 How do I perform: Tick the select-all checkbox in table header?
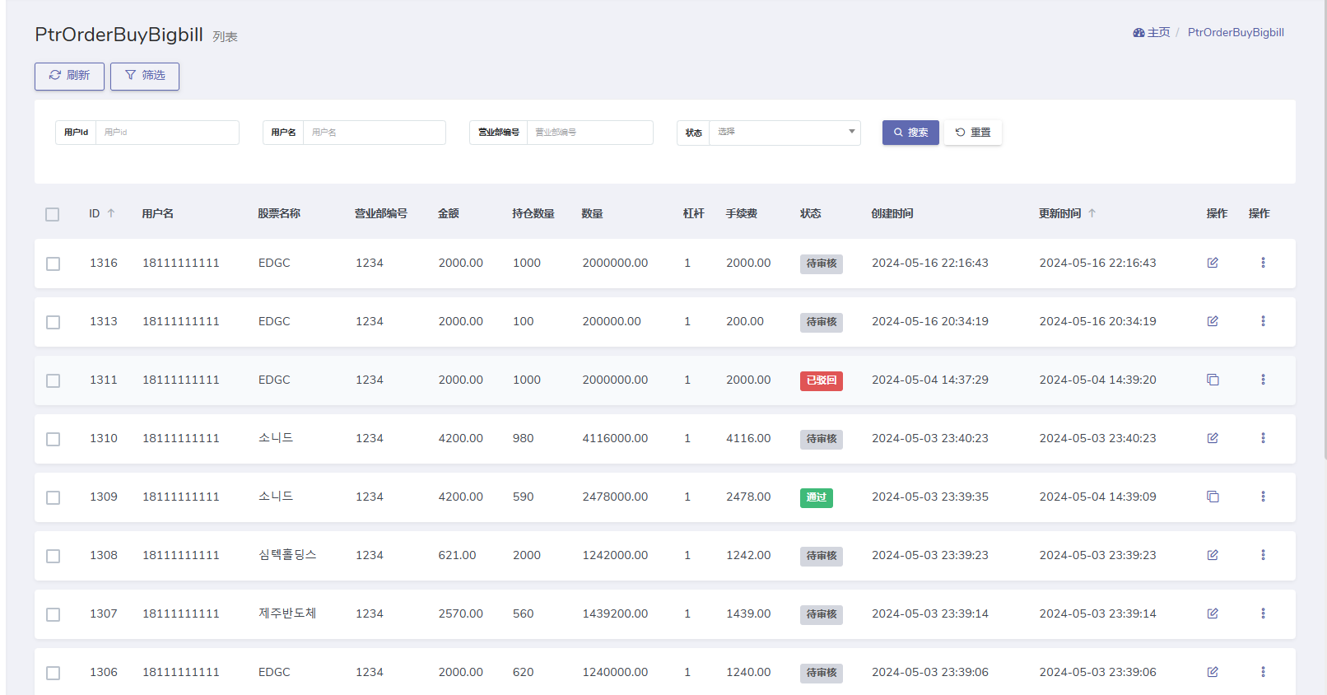[x=53, y=214]
